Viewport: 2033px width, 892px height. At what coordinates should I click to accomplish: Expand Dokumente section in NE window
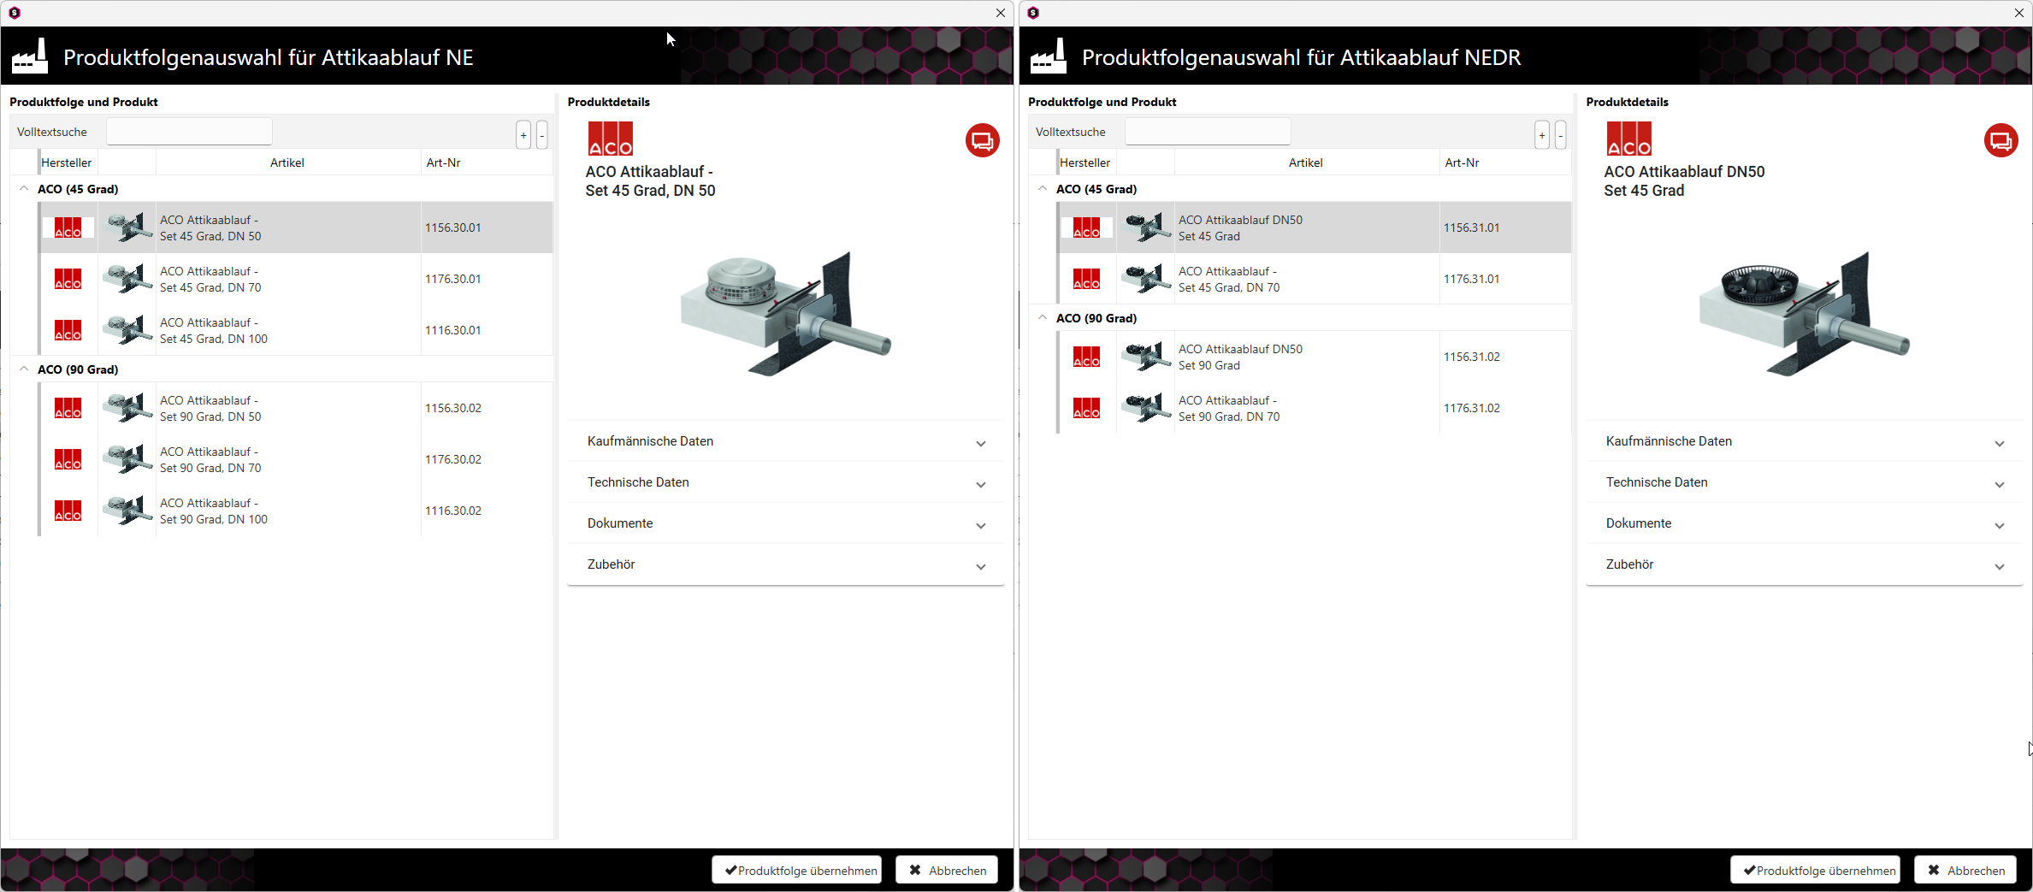click(x=786, y=523)
